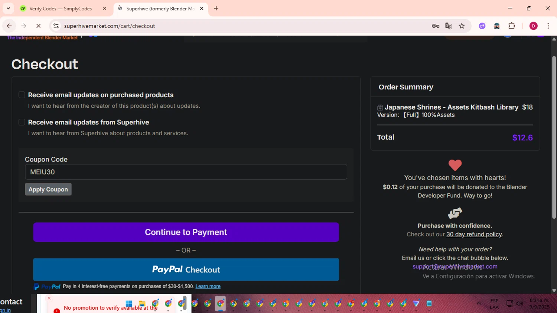Choose the PayPal Checkout button
The image size is (557, 313).
point(186,270)
